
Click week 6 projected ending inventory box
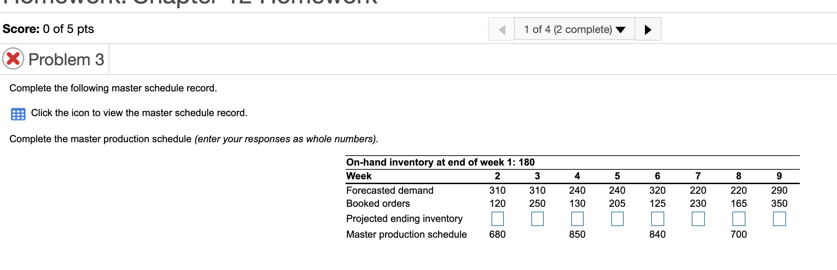[x=658, y=219]
